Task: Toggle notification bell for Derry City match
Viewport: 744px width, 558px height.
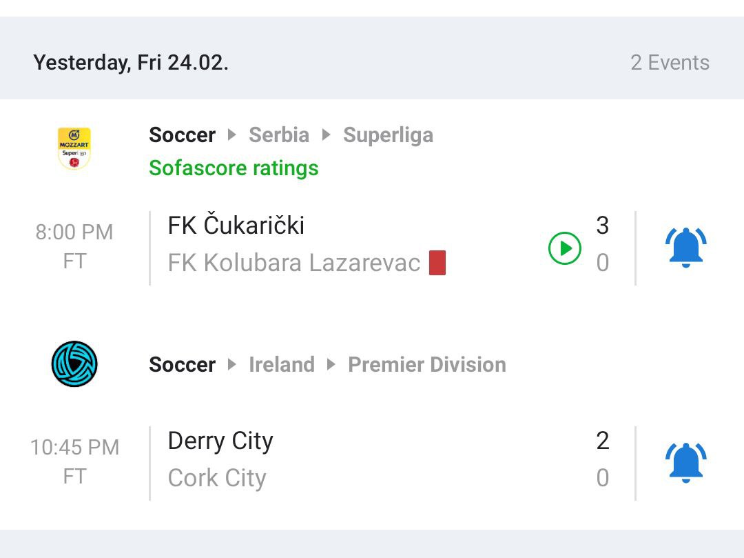Action: pos(685,463)
